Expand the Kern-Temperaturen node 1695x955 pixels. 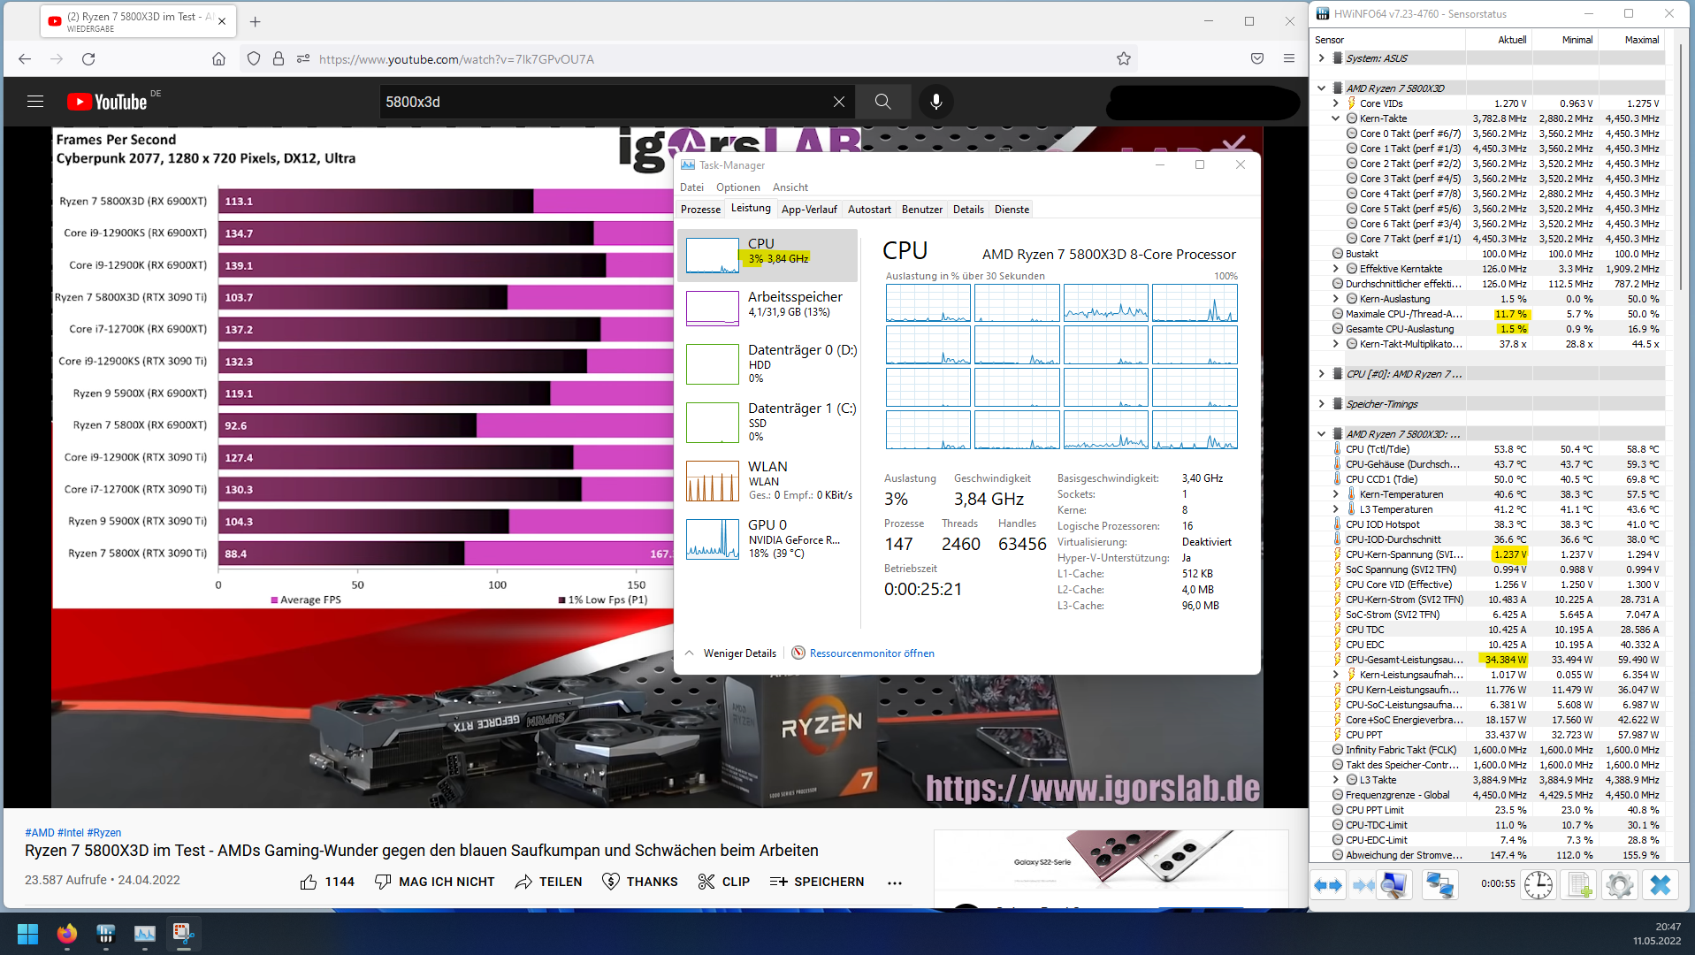tap(1335, 494)
